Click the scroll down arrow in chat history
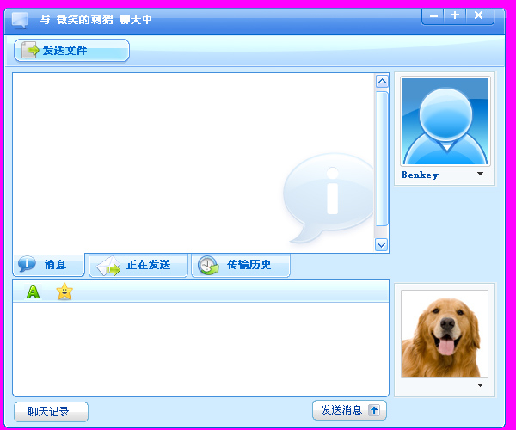Image resolution: width=516 pixels, height=430 pixels. 381,245
